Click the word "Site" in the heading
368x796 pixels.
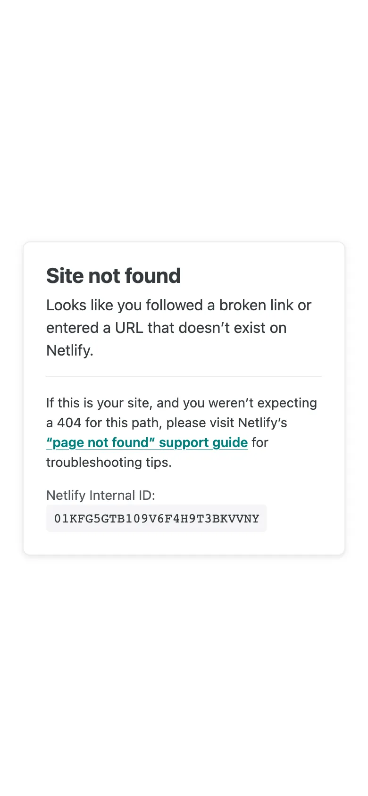click(64, 276)
